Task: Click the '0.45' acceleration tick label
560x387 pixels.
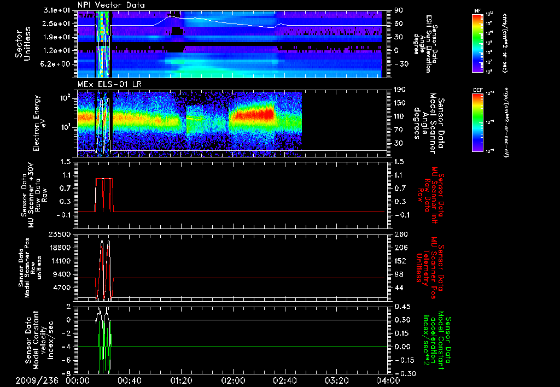Action: (402, 307)
